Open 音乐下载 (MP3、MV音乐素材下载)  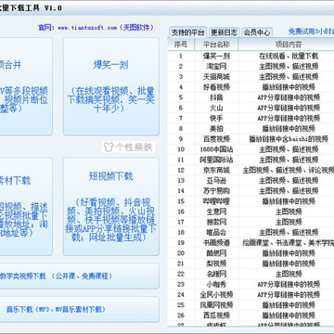coord(80,309)
